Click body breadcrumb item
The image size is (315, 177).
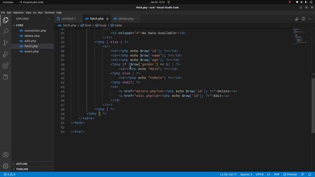click(101, 26)
